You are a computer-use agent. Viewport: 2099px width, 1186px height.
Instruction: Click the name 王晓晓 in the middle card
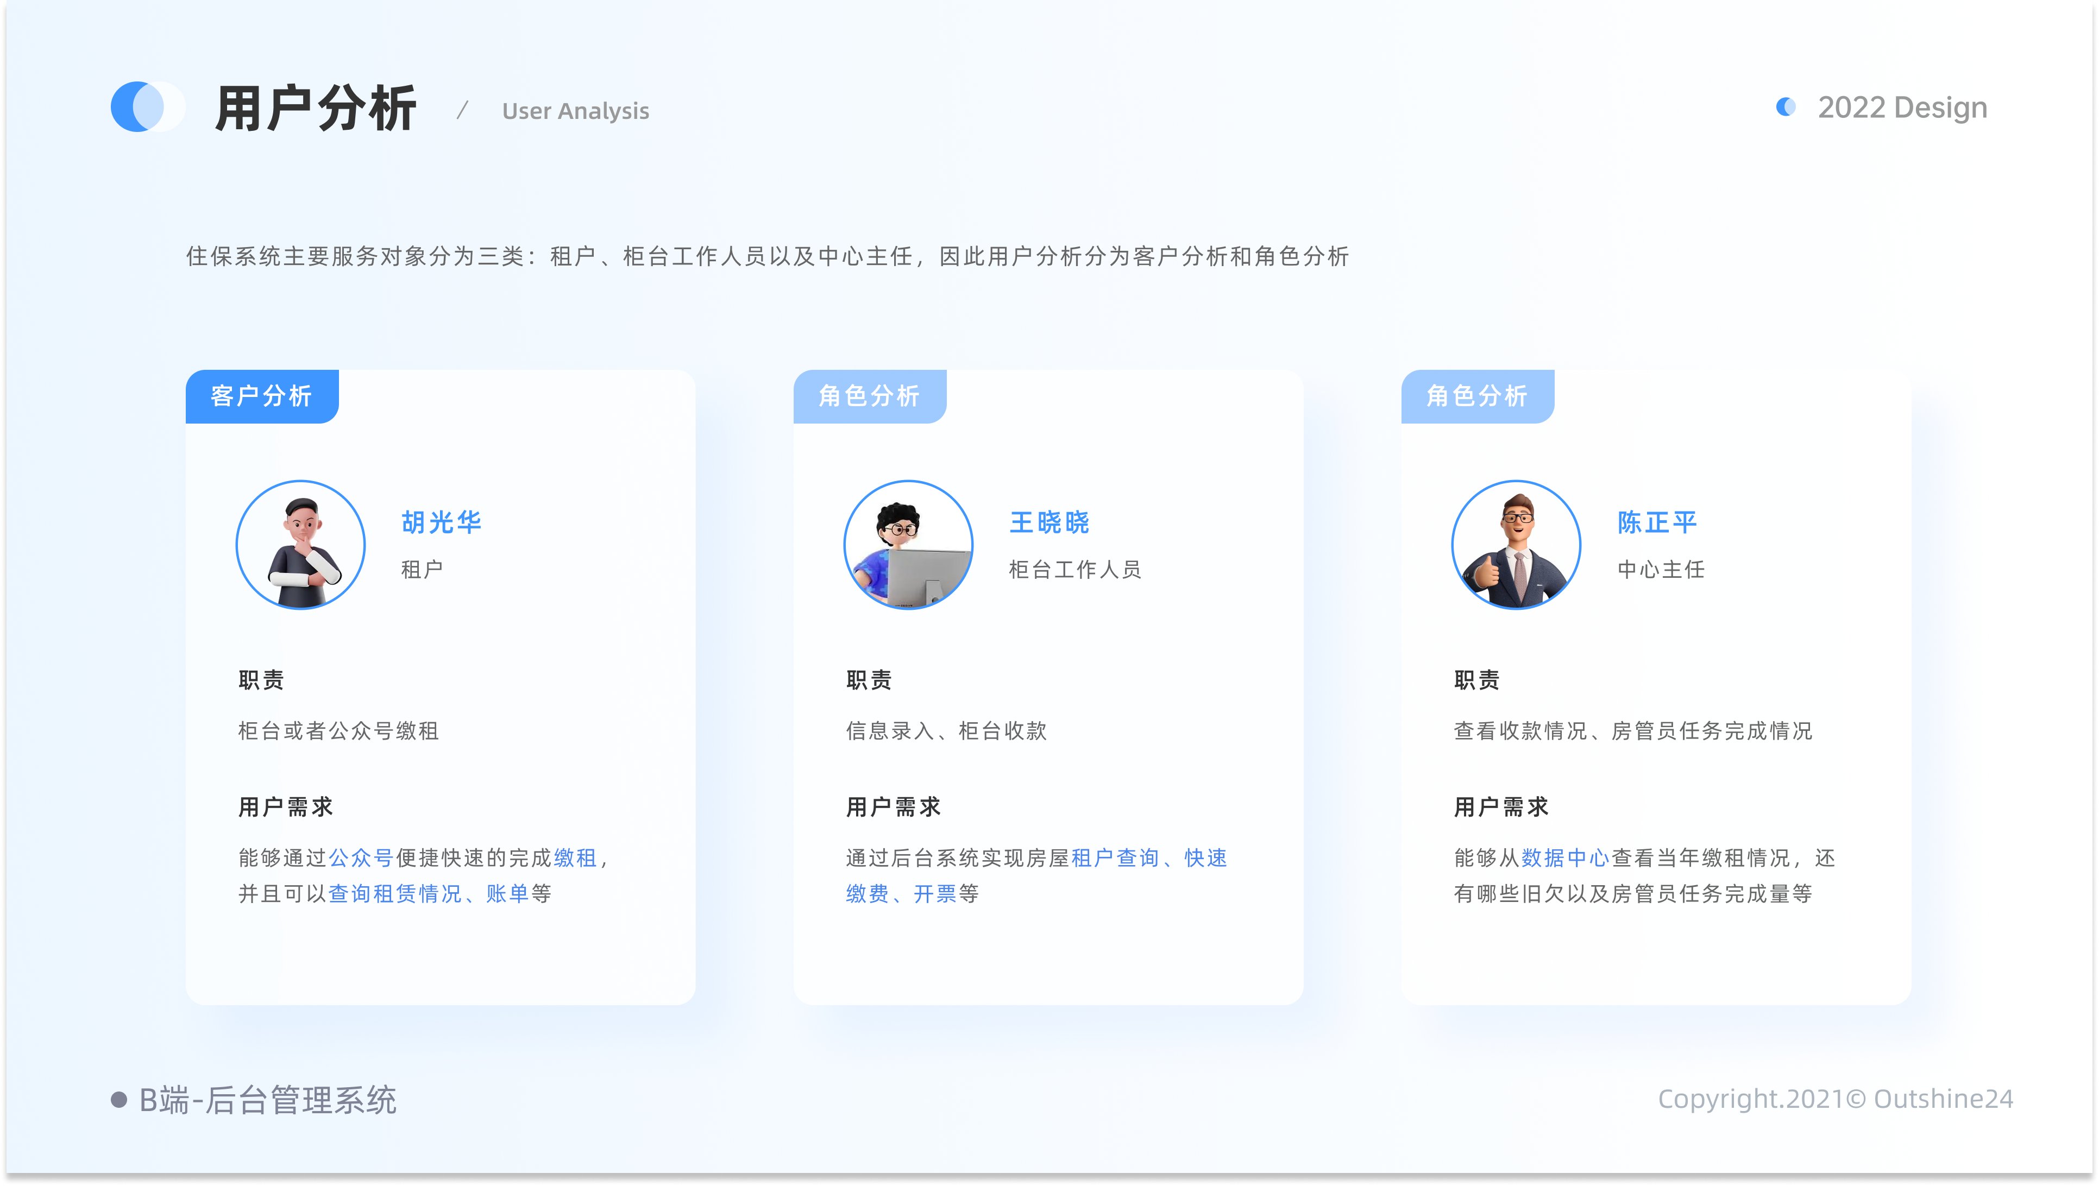1049,523
